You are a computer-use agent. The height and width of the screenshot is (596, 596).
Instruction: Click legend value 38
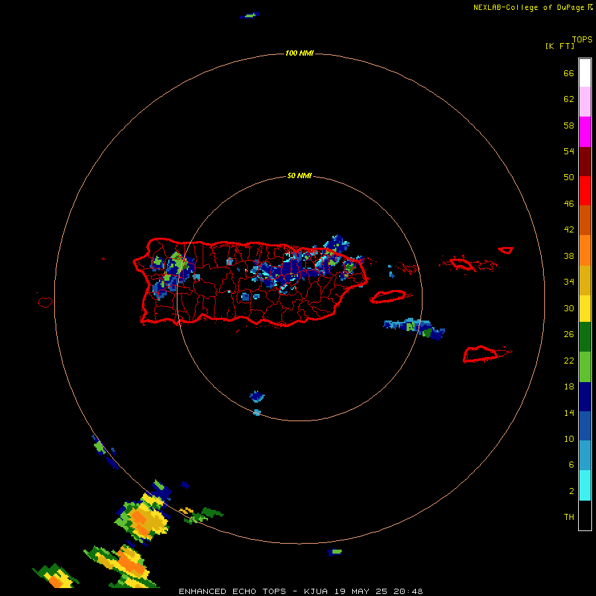point(569,256)
